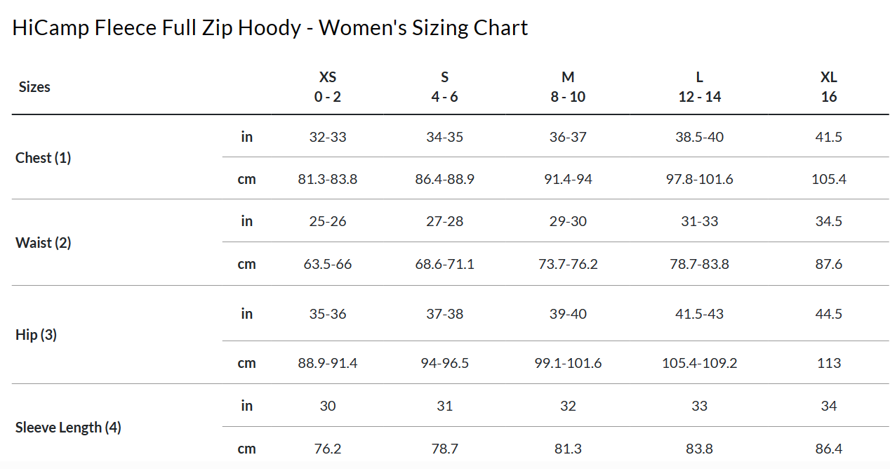Image resolution: width=890 pixels, height=469 pixels.
Task: Click the Sizes header label
Action: (x=34, y=87)
